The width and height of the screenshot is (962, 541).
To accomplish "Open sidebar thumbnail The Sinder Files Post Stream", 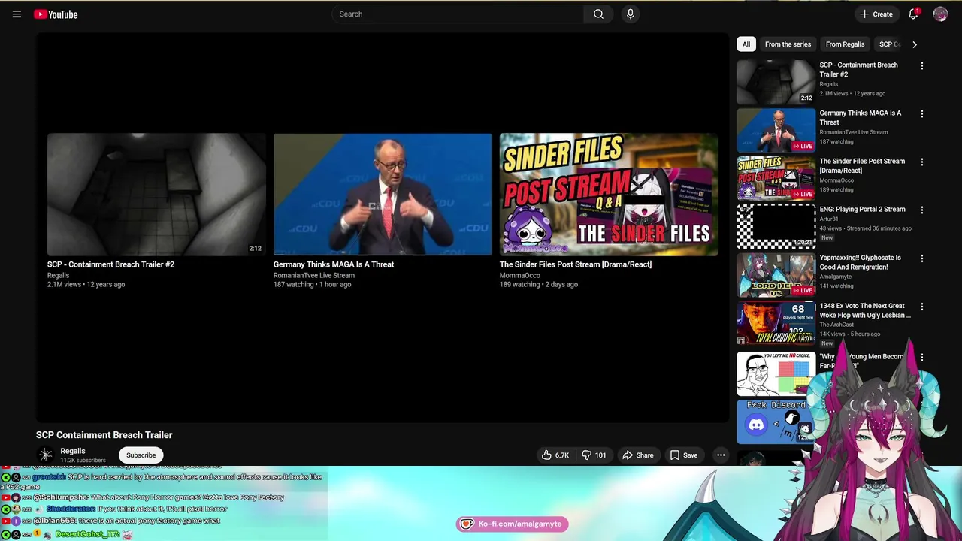I will (776, 178).
